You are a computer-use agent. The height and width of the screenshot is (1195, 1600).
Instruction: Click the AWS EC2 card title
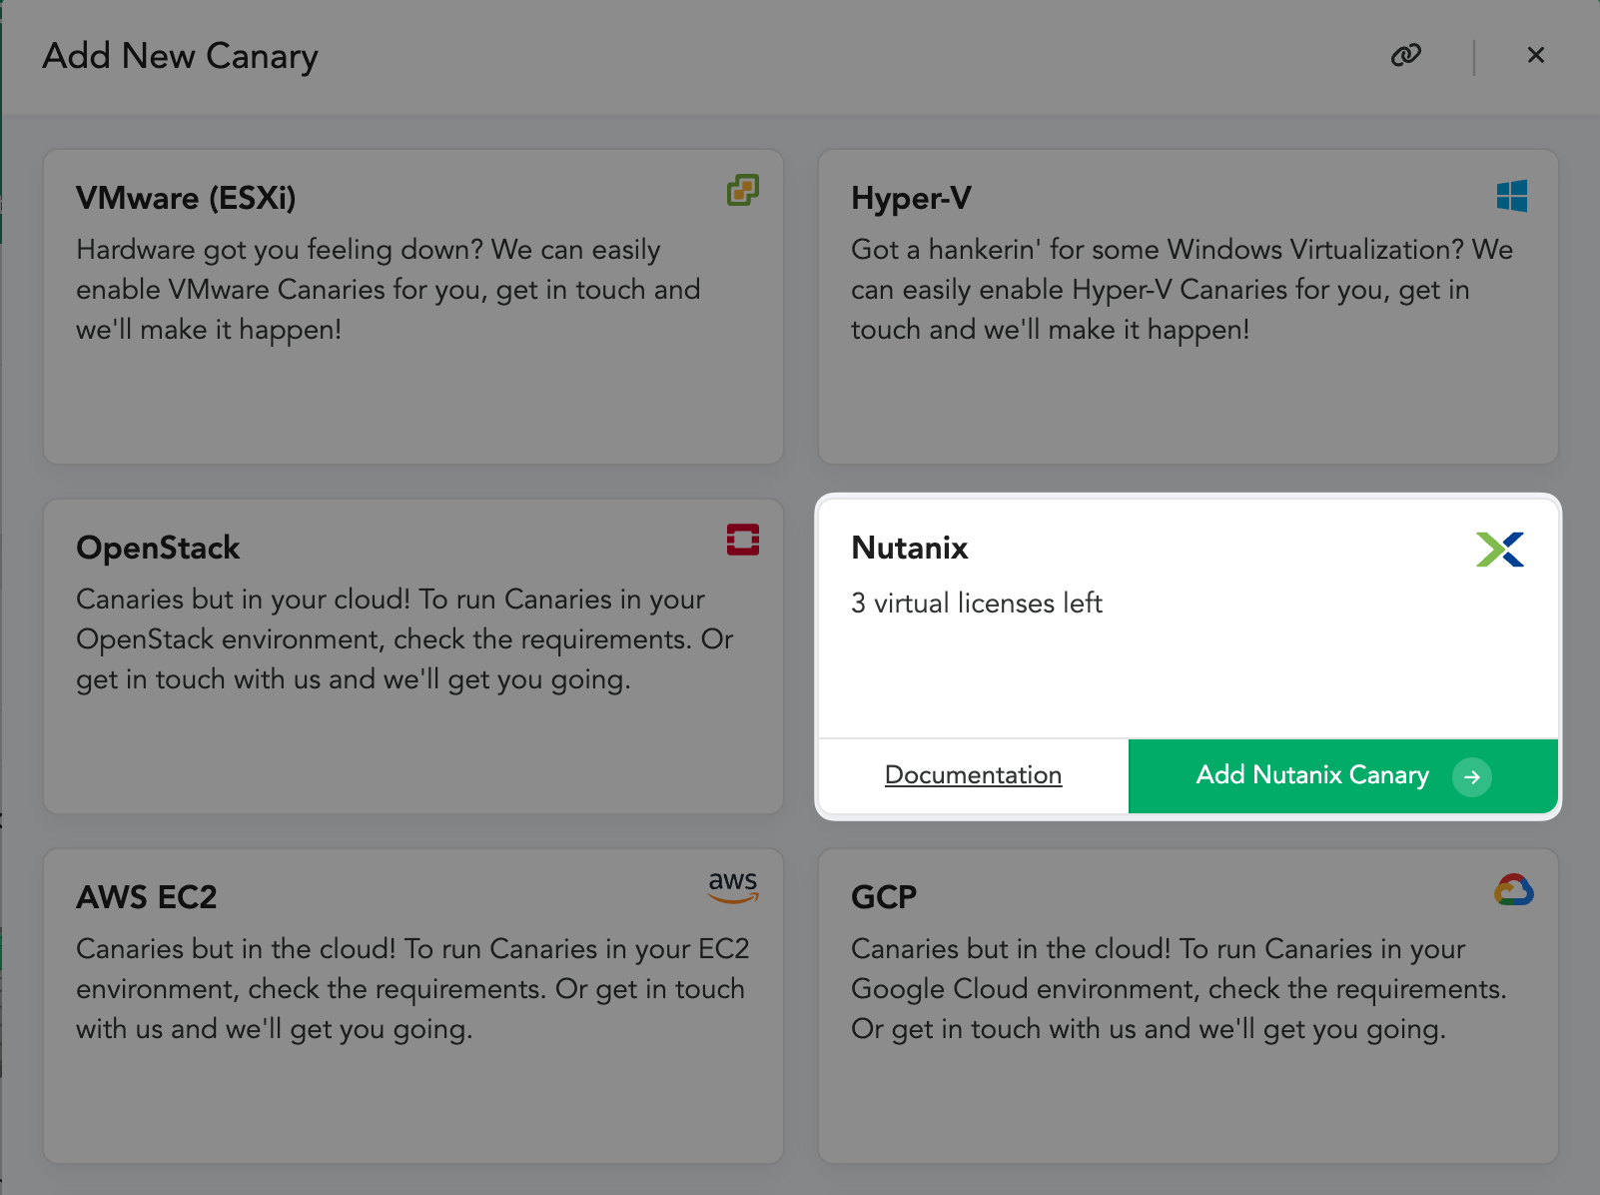[146, 897]
